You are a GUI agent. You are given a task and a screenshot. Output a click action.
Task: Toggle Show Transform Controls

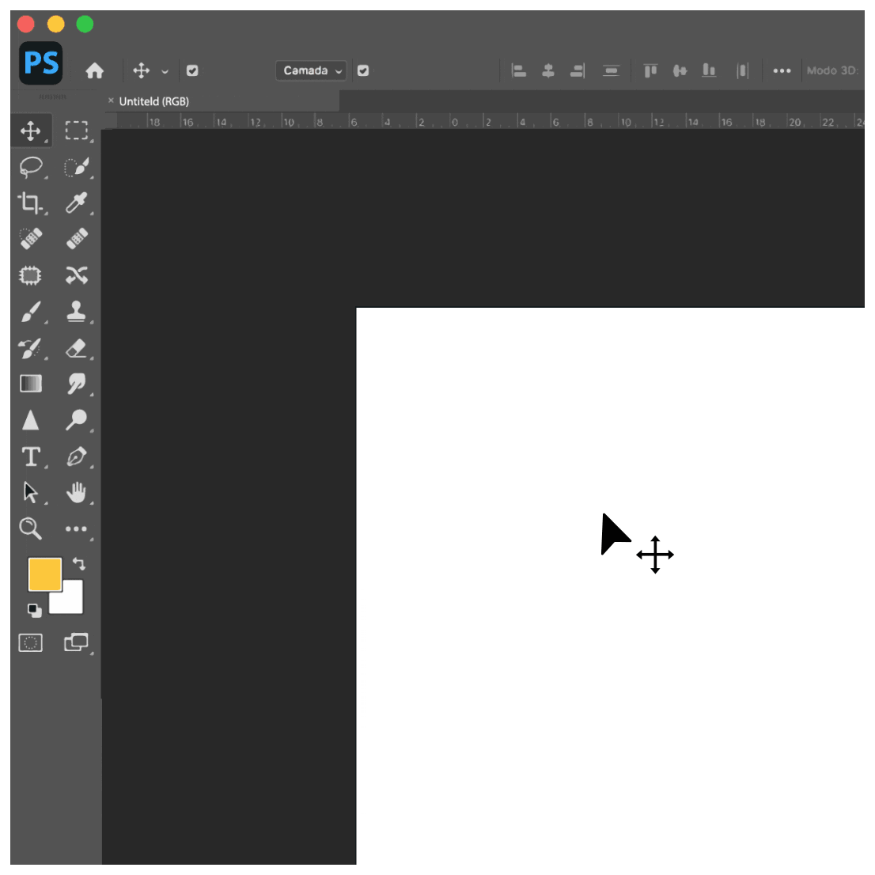point(363,70)
